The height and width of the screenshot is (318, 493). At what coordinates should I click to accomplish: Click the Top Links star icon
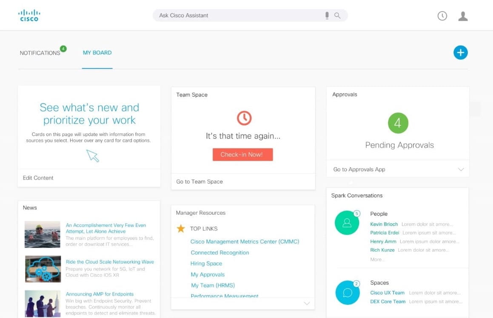coord(181,228)
